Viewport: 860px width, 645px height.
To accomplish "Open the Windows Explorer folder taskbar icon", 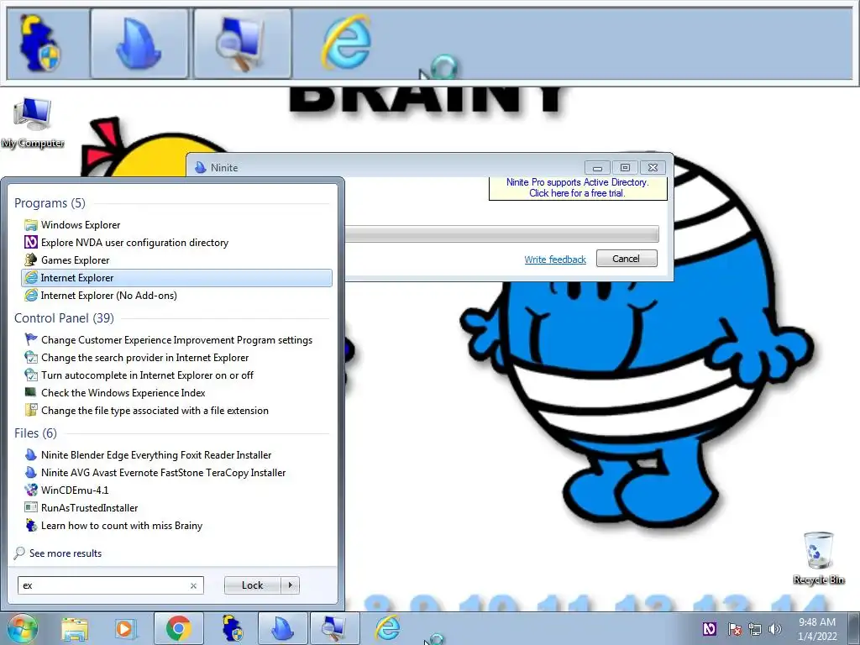I will click(x=75, y=629).
